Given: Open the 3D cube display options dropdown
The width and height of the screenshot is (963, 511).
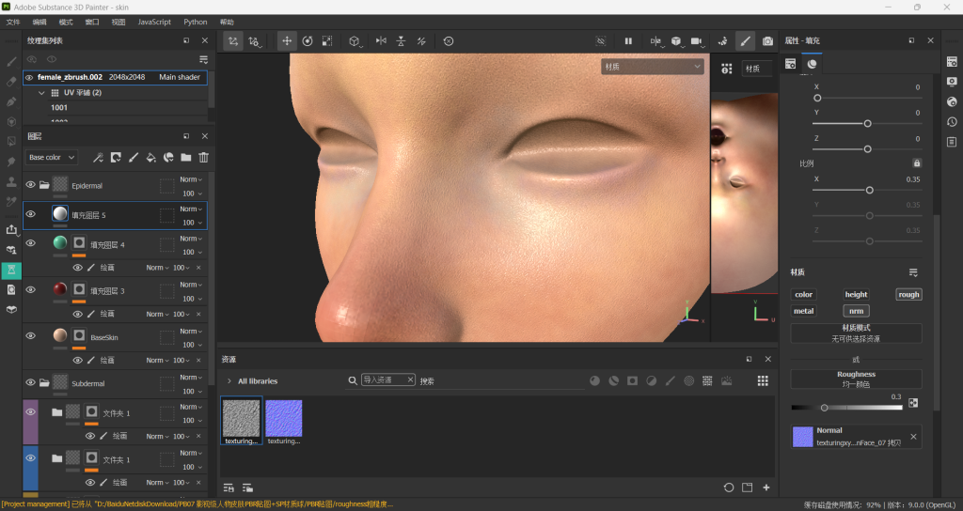Looking at the screenshot, I should (x=677, y=41).
